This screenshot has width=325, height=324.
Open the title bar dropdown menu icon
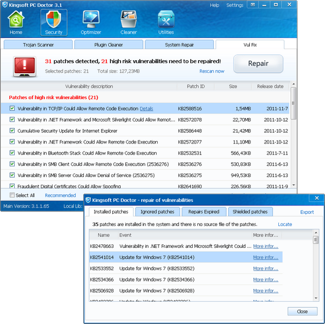253,5
